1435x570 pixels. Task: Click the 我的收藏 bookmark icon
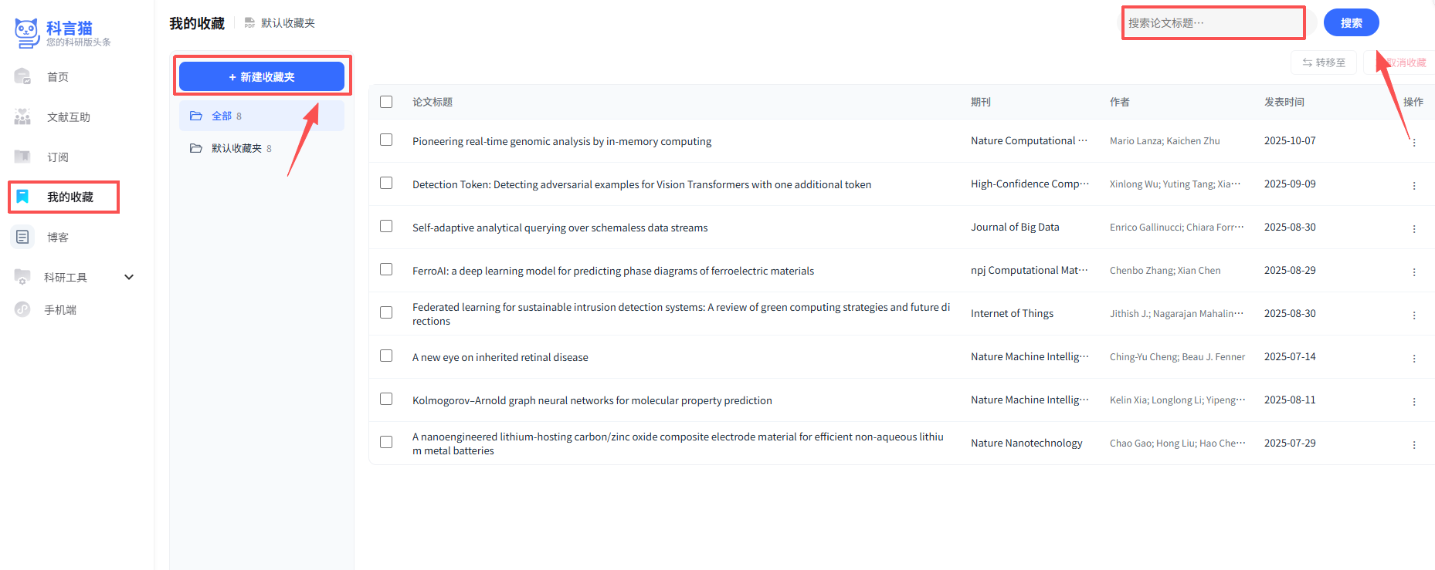[22, 197]
